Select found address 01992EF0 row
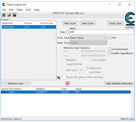The image size is (136, 122). coord(29,27)
